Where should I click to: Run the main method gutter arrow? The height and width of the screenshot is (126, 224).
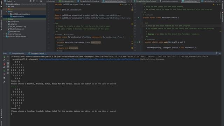point(137,42)
